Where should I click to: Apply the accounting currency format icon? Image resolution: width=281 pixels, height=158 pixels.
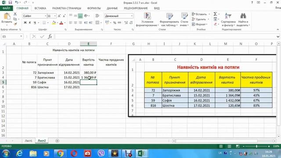[107, 22]
